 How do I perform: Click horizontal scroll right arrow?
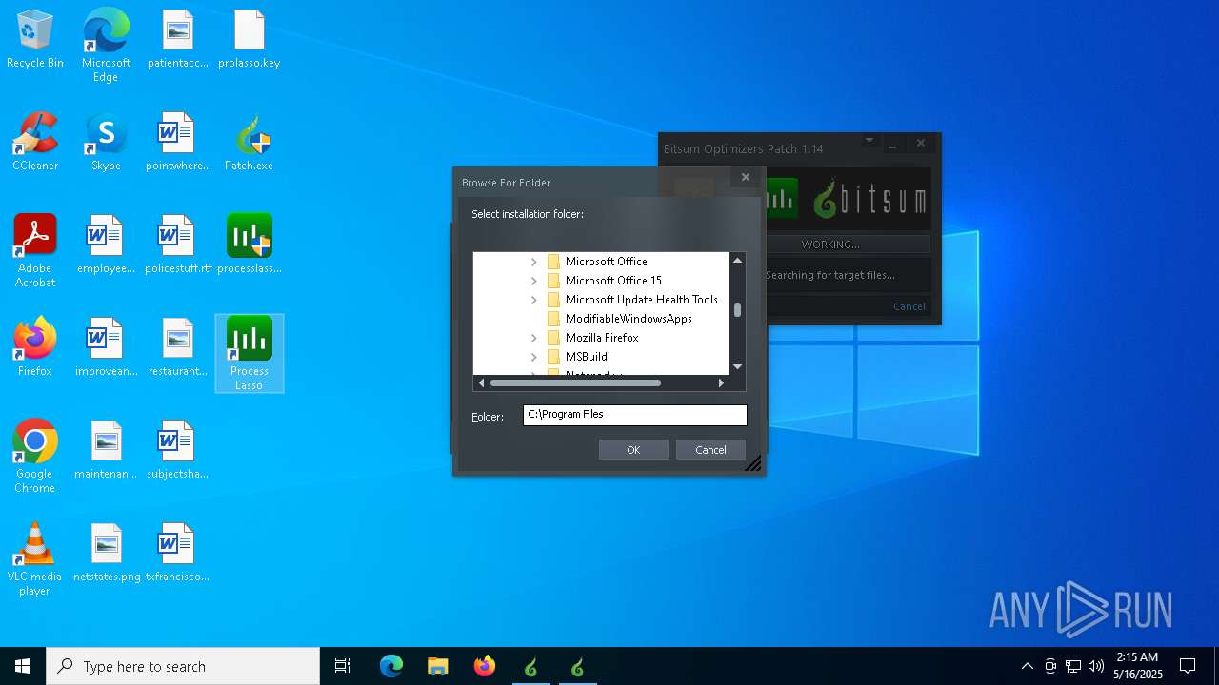pyautogui.click(x=721, y=382)
